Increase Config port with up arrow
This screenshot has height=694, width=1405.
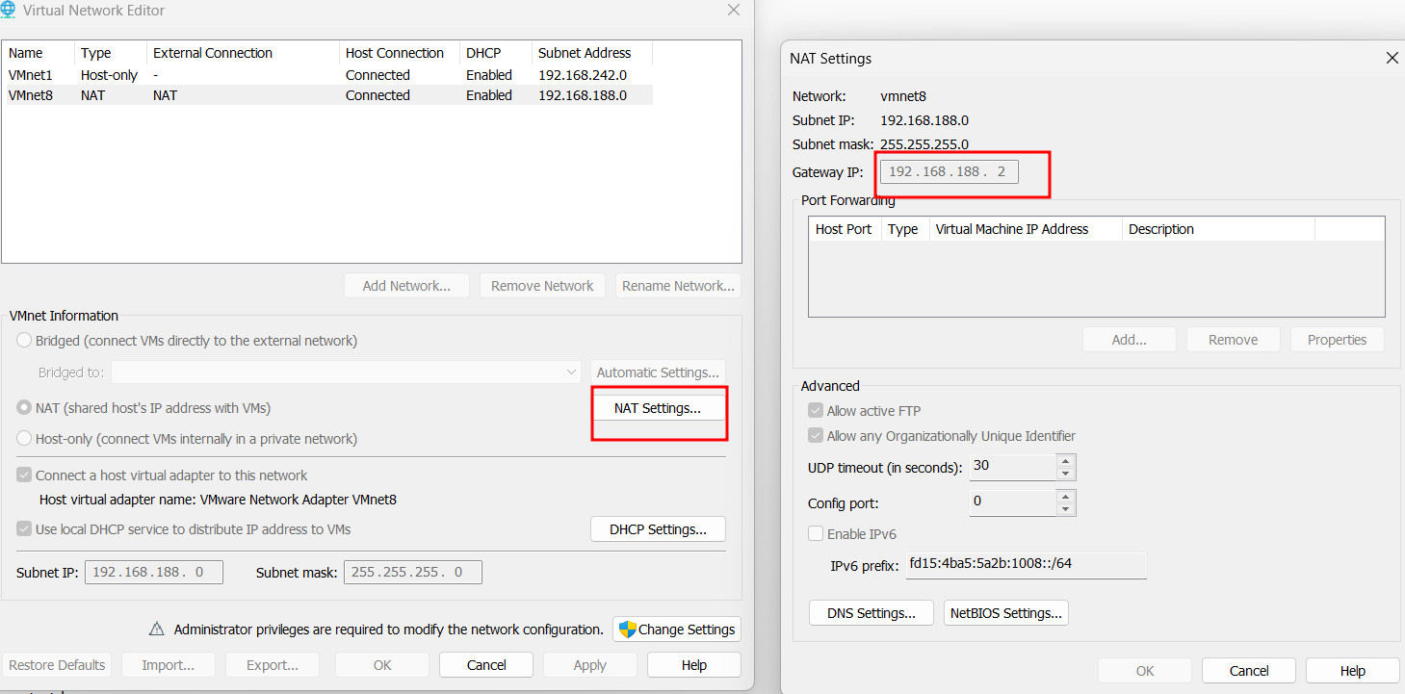tap(1065, 497)
